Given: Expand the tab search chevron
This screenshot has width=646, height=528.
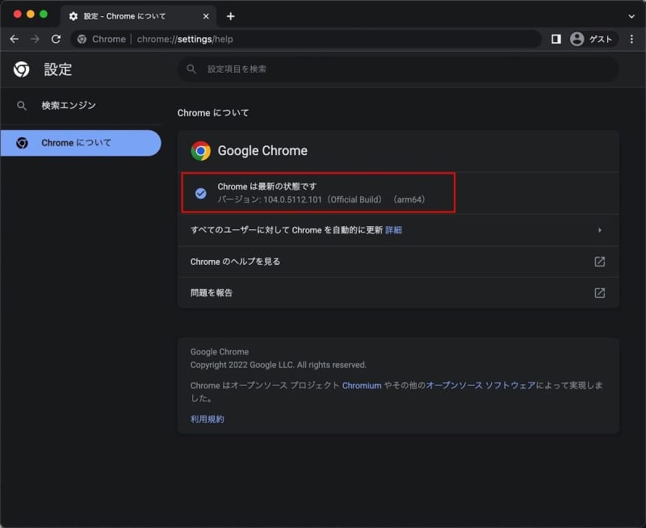Looking at the screenshot, I should [631, 16].
